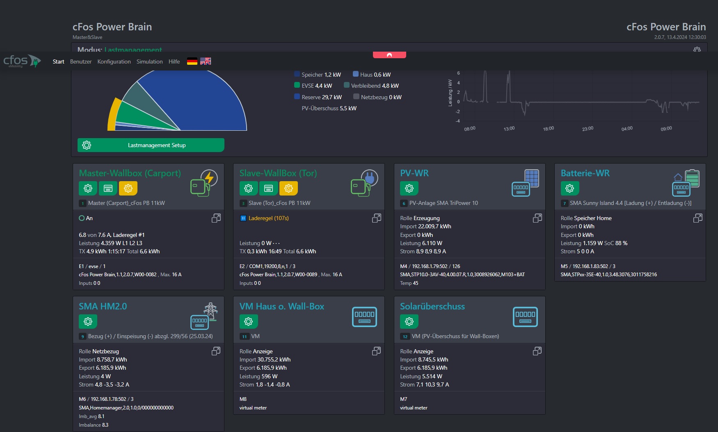Click SoC 88 % in Batterie-WR
718x432 pixels.
(x=616, y=243)
